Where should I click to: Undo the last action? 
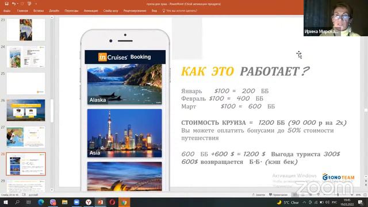point(14,4)
